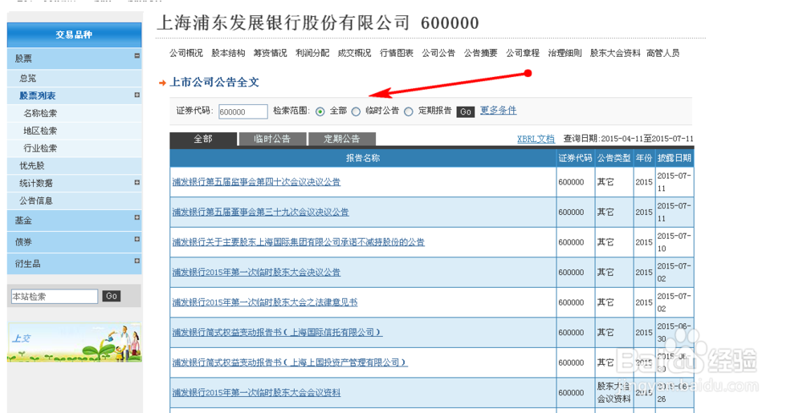Click the 股东大会会议资料 type cell

[x=613, y=393]
